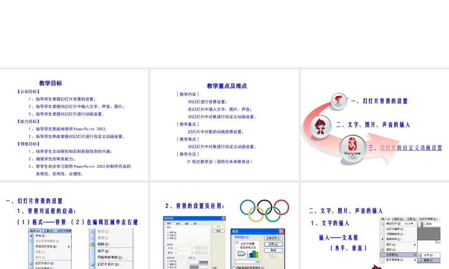Click the 【认知目标】 heading

point(28,91)
